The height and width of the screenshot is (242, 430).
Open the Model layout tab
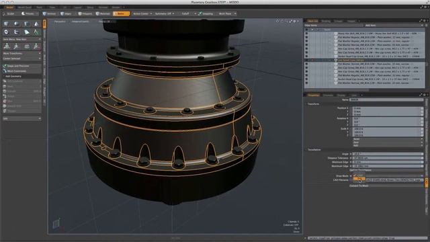(9, 7)
